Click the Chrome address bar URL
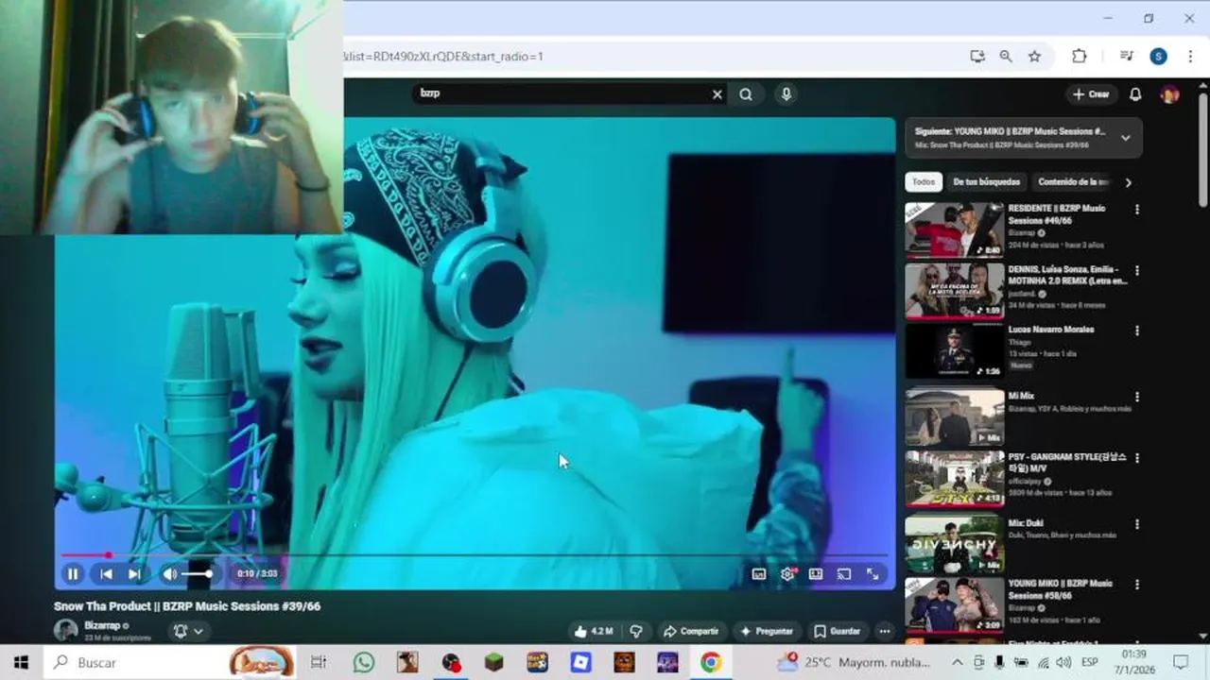 (x=442, y=57)
